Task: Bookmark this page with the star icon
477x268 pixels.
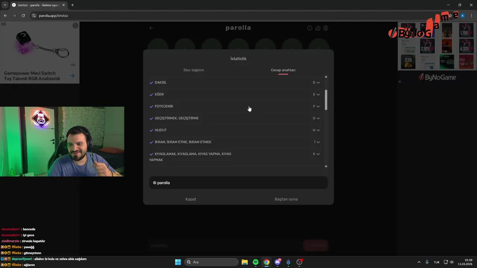Action: [x=450, y=16]
